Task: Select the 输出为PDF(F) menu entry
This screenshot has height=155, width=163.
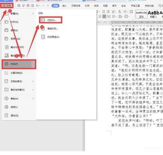Action: 19,47
